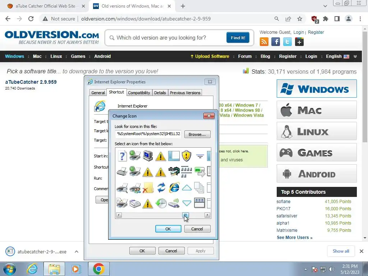Select the printer with checklist document icon

click(x=122, y=203)
